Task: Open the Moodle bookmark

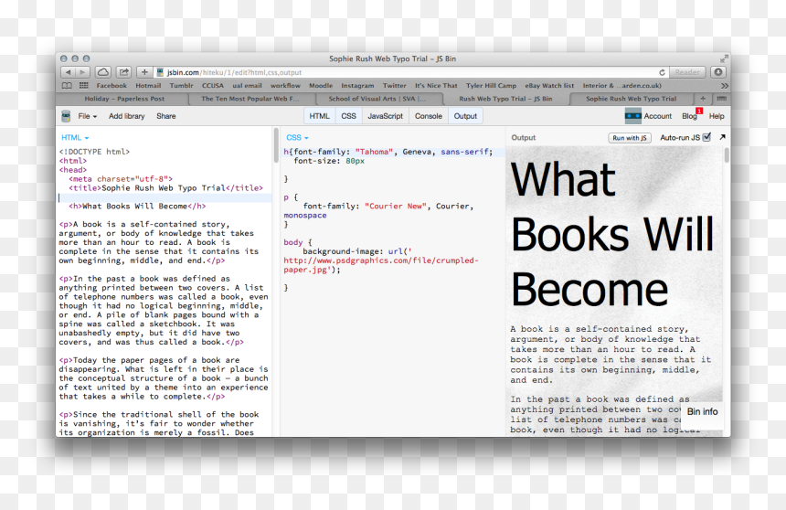Action: click(321, 86)
